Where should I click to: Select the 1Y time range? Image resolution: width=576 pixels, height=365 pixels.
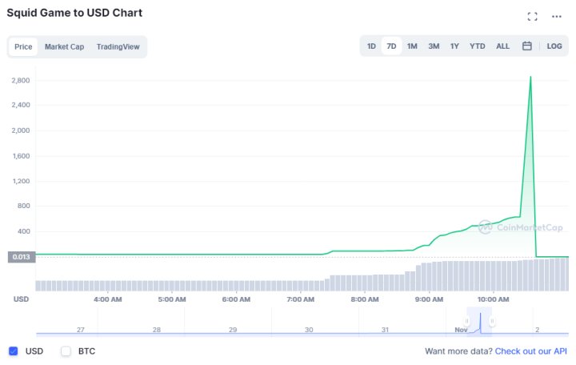[x=454, y=46]
